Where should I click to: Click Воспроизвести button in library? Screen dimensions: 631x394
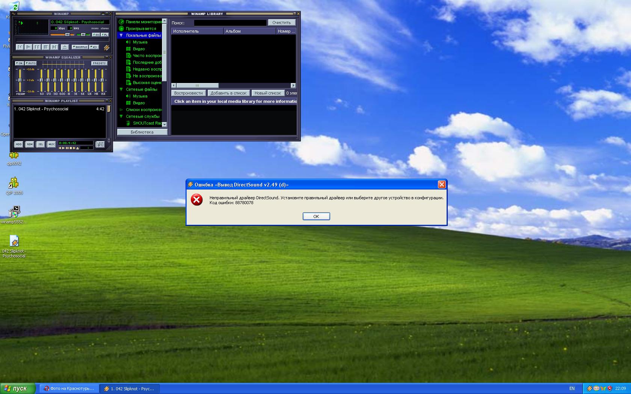coord(189,93)
